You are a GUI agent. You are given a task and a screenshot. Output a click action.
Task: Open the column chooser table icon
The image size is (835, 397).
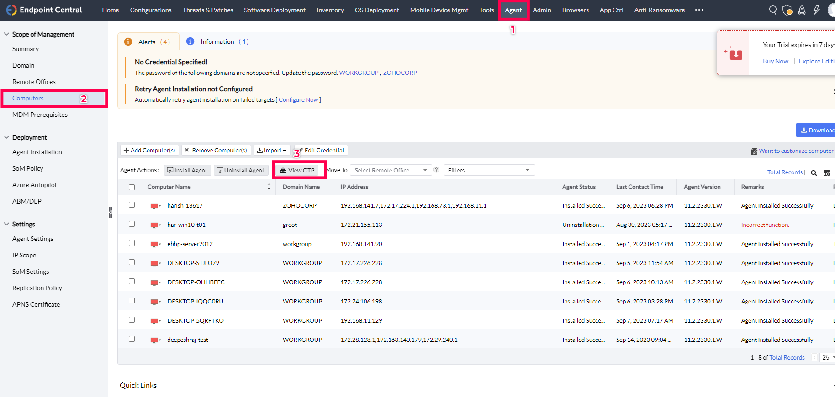click(x=827, y=172)
